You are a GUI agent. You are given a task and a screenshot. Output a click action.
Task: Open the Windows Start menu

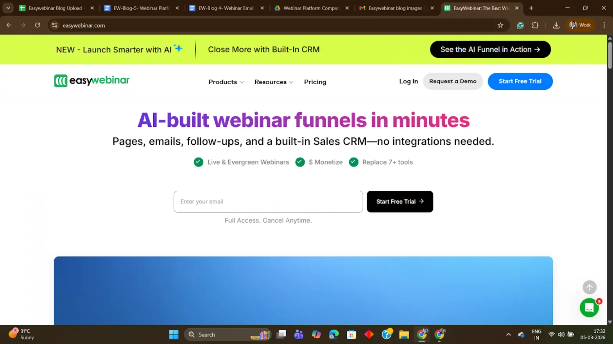pos(174,335)
